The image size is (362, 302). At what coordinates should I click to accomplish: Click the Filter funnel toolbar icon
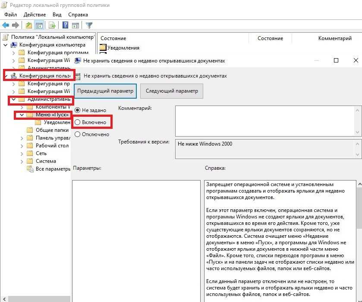(x=89, y=25)
